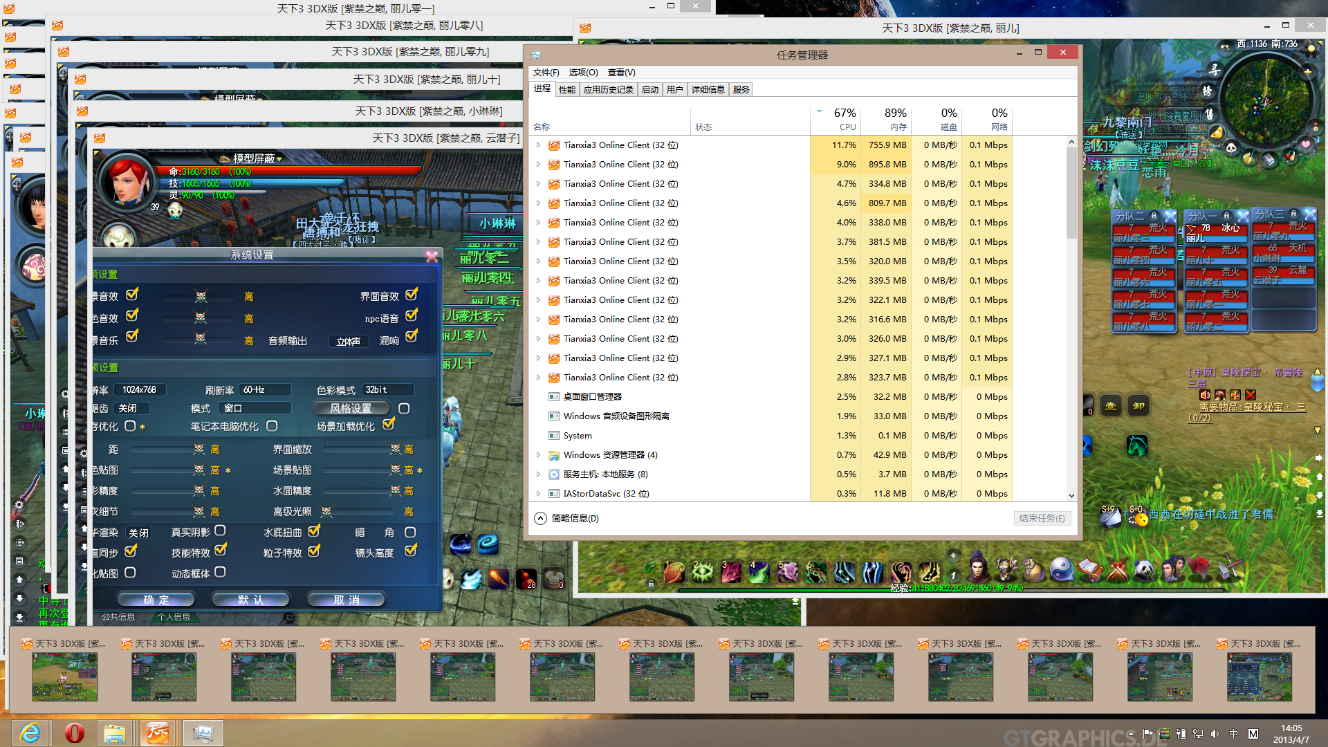Viewport: 1328px width, 747px height.
Task: Expand the Tianxia3 client row using 11.7% CPU
Action: pyautogui.click(x=538, y=145)
